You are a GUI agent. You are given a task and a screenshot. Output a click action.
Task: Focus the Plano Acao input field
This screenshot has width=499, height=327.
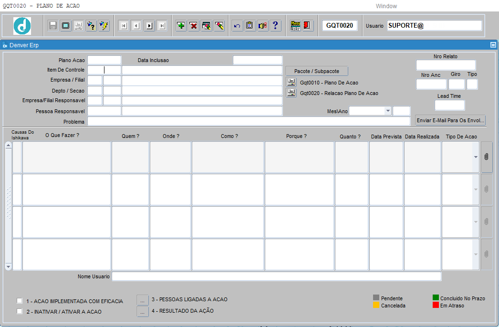pos(104,60)
